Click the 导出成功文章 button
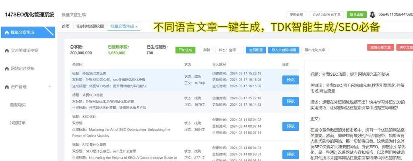The image size is (413, 161). tap(315, 50)
